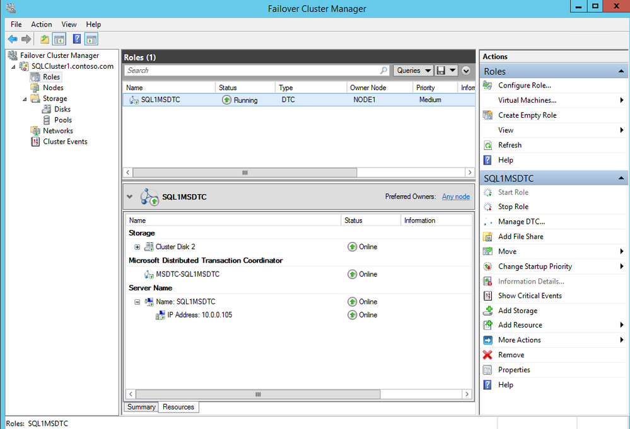Click Add File Share action

521,237
